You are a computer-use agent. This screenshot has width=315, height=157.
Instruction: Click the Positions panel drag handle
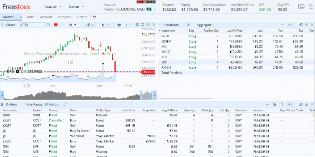(160, 25)
